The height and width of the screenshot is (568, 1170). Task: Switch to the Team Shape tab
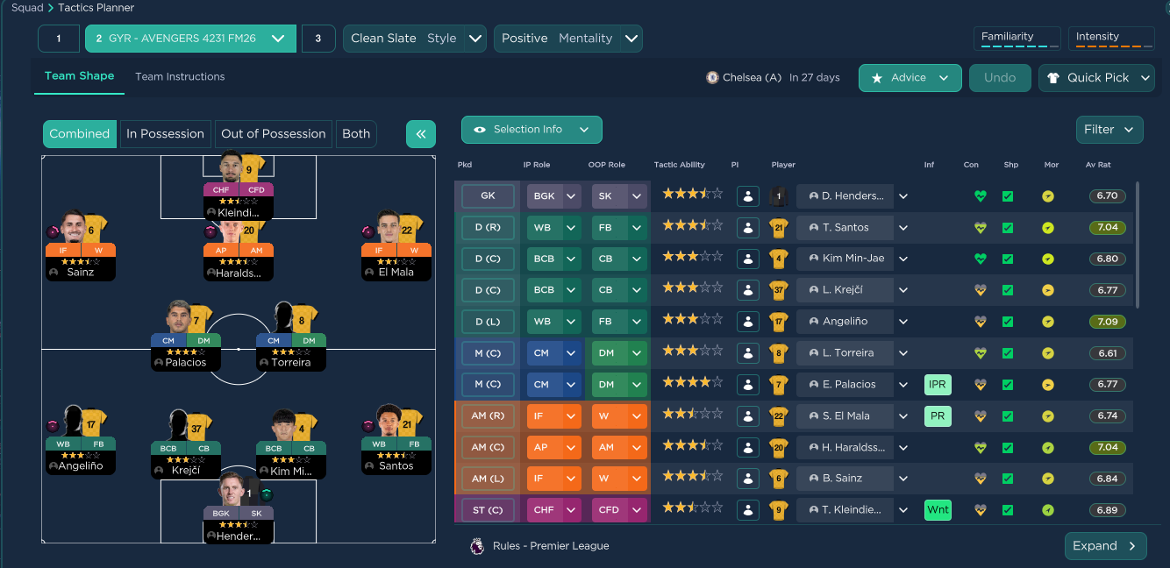[x=79, y=76]
